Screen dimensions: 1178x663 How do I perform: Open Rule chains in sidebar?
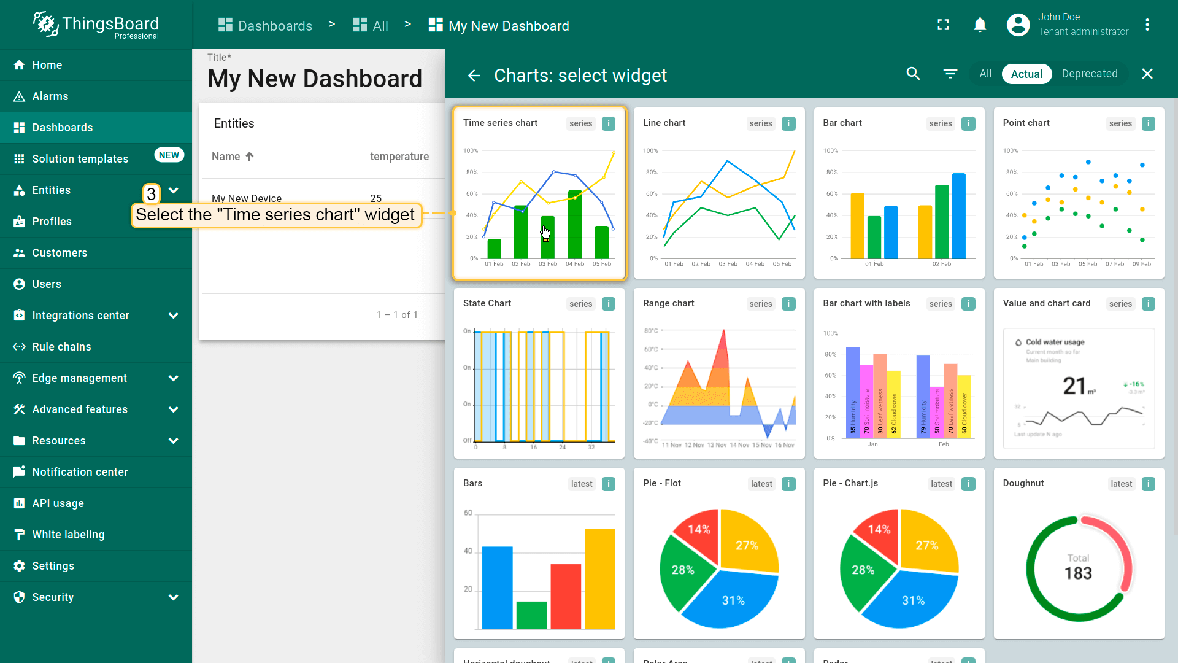click(96, 347)
